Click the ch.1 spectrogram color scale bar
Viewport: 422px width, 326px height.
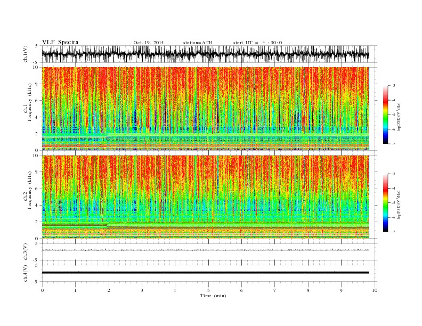click(x=385, y=115)
